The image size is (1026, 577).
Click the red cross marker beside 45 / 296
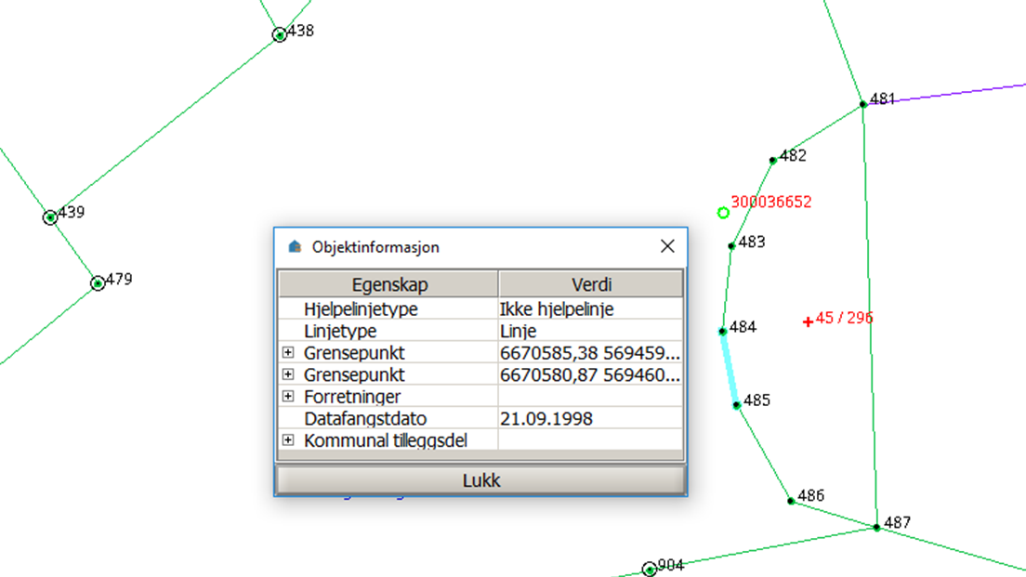coord(808,321)
